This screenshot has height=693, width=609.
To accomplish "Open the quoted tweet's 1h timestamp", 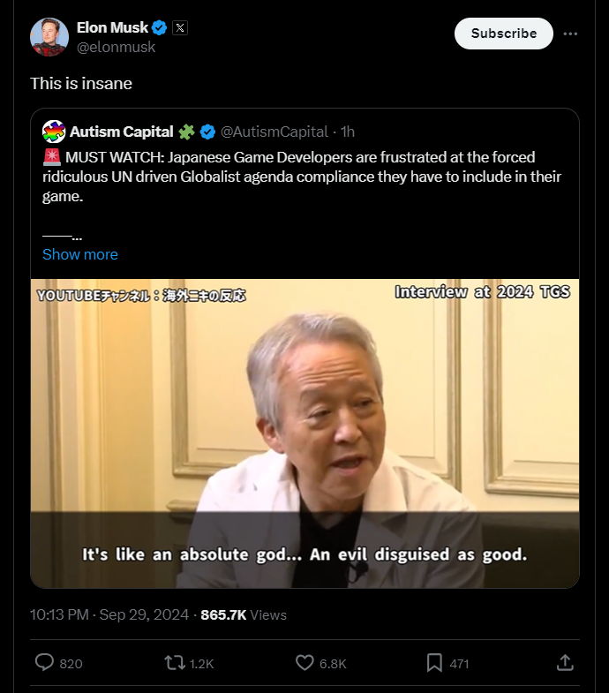I will (348, 132).
